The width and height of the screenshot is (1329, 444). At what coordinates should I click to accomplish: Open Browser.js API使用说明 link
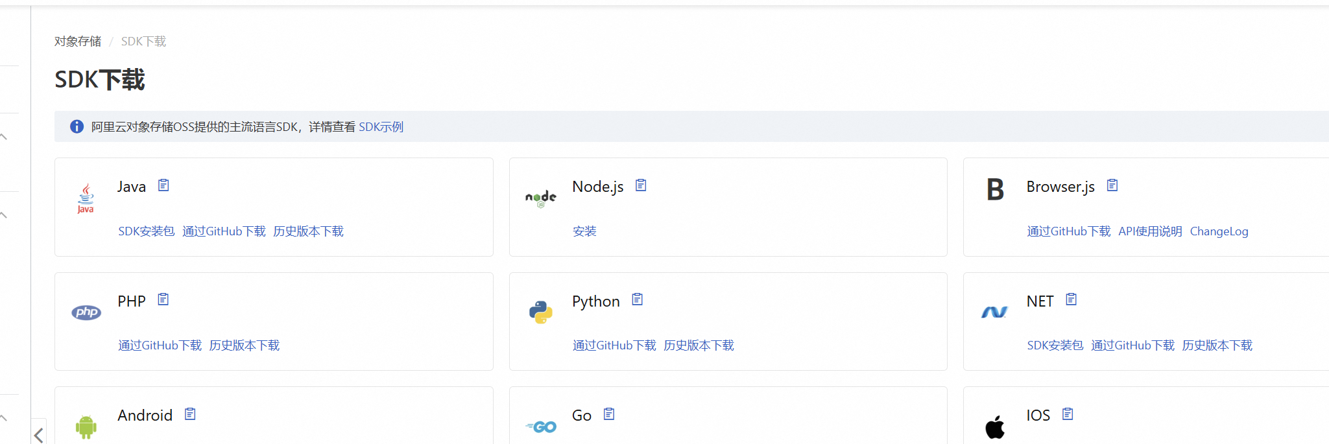coord(1150,231)
